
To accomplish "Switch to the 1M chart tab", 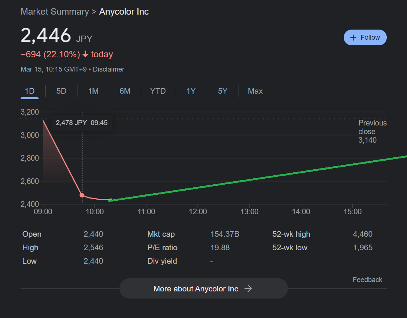I will [93, 91].
